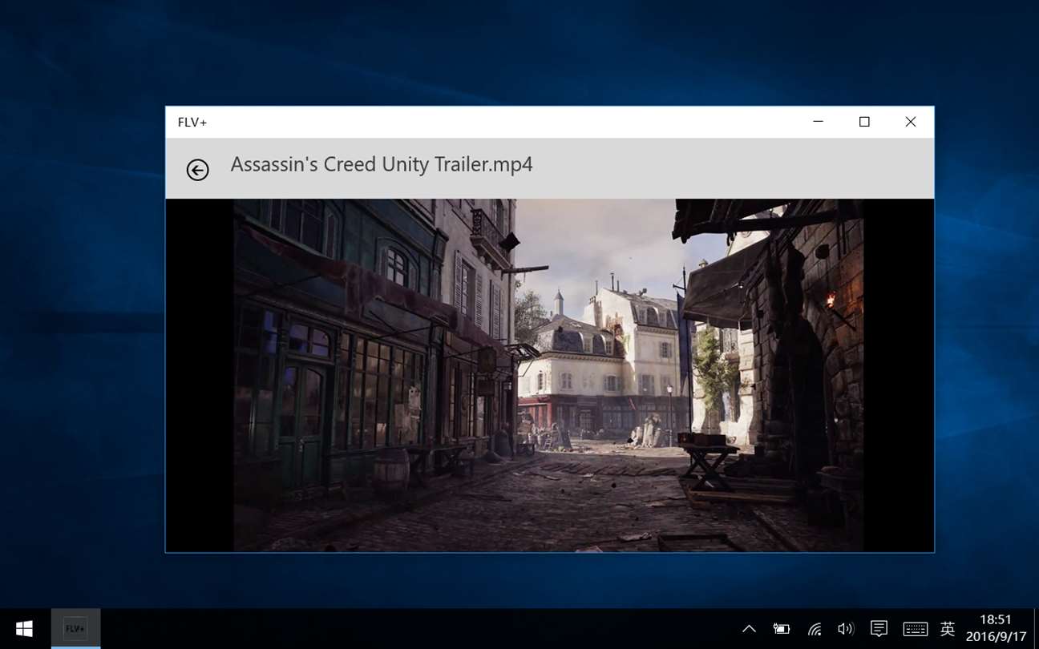Image resolution: width=1039 pixels, height=649 pixels.
Task: Click the video playback area
Action: click(x=549, y=375)
